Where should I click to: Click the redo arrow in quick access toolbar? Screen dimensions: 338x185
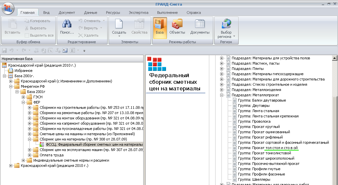coord(24,50)
